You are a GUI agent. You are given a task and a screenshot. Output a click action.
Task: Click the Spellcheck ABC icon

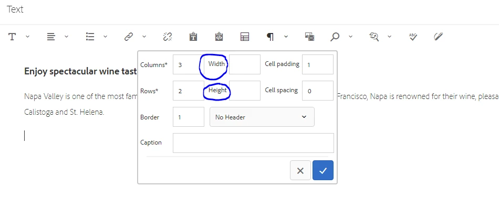point(413,37)
